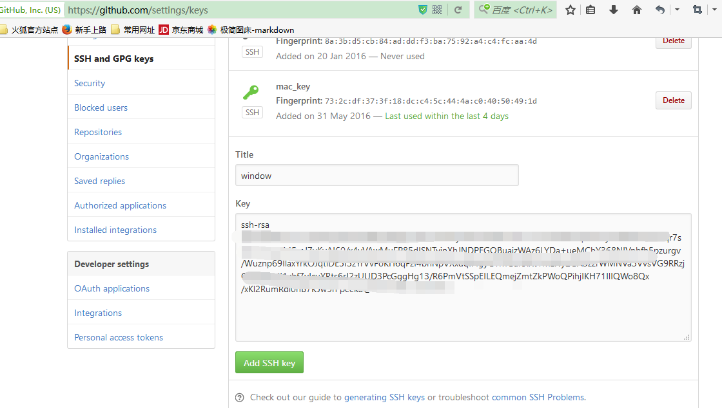
Task: Delete the mac_key SSH key
Action: [x=673, y=100]
